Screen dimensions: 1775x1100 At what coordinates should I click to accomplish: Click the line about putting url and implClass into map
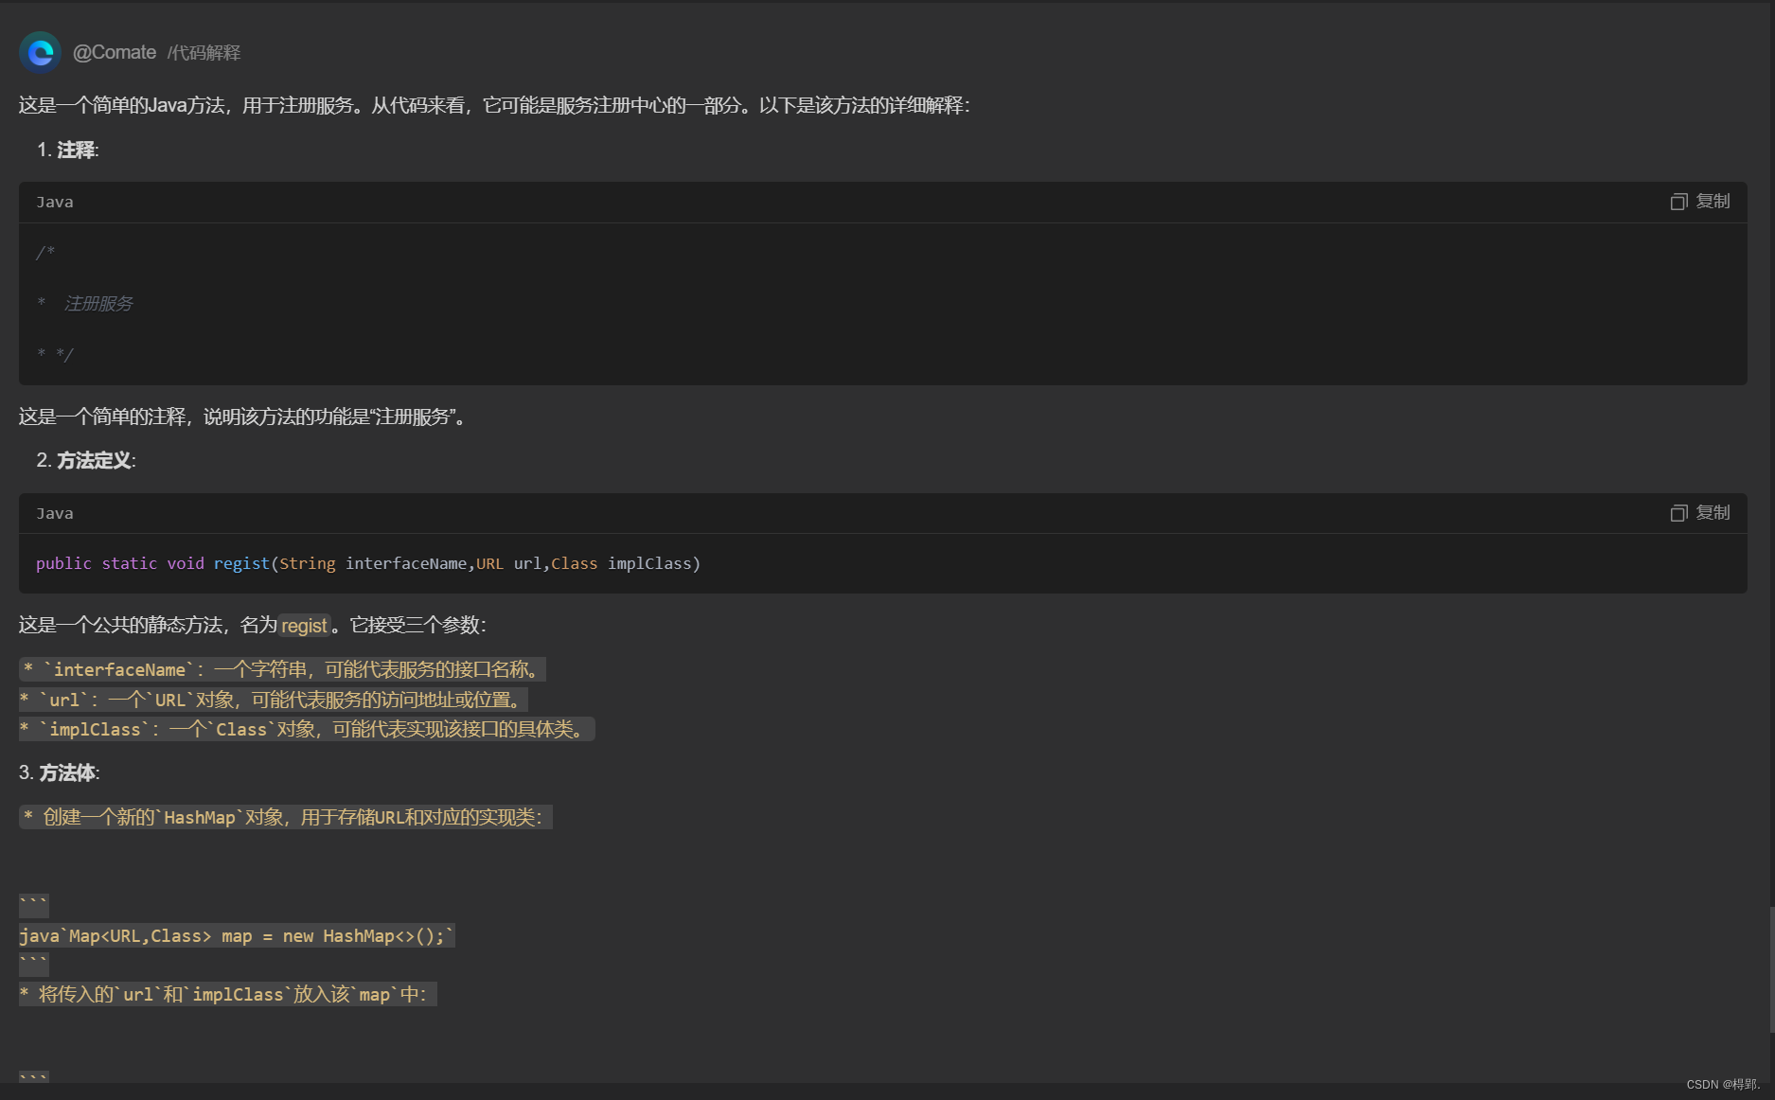coord(228,995)
